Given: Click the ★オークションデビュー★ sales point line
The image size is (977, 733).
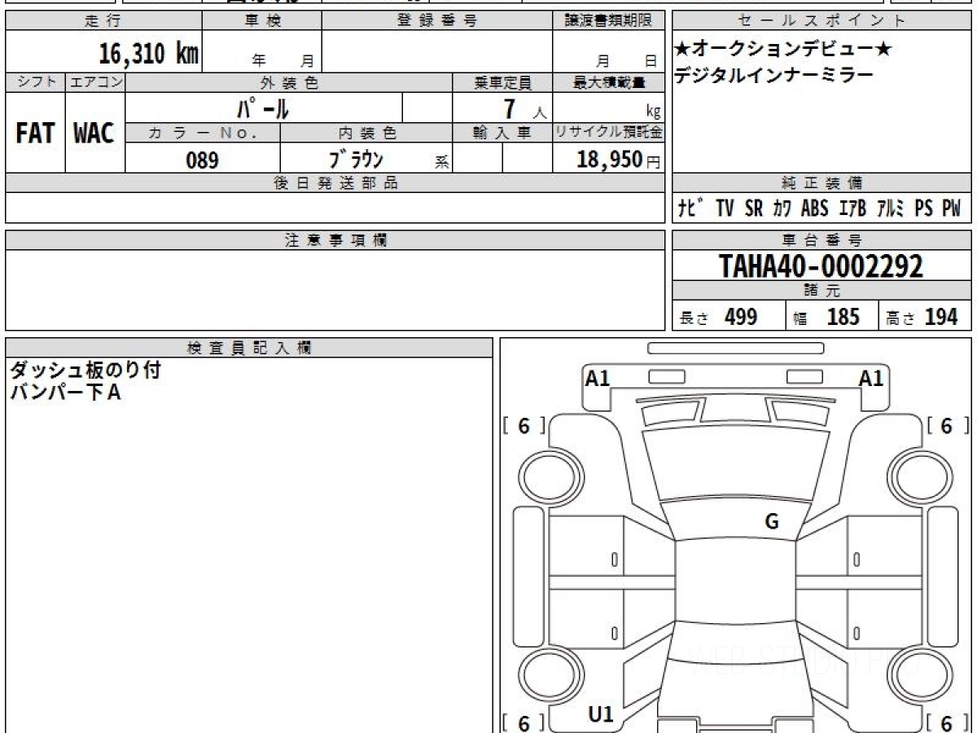Looking at the screenshot, I should pyautogui.click(x=782, y=50).
